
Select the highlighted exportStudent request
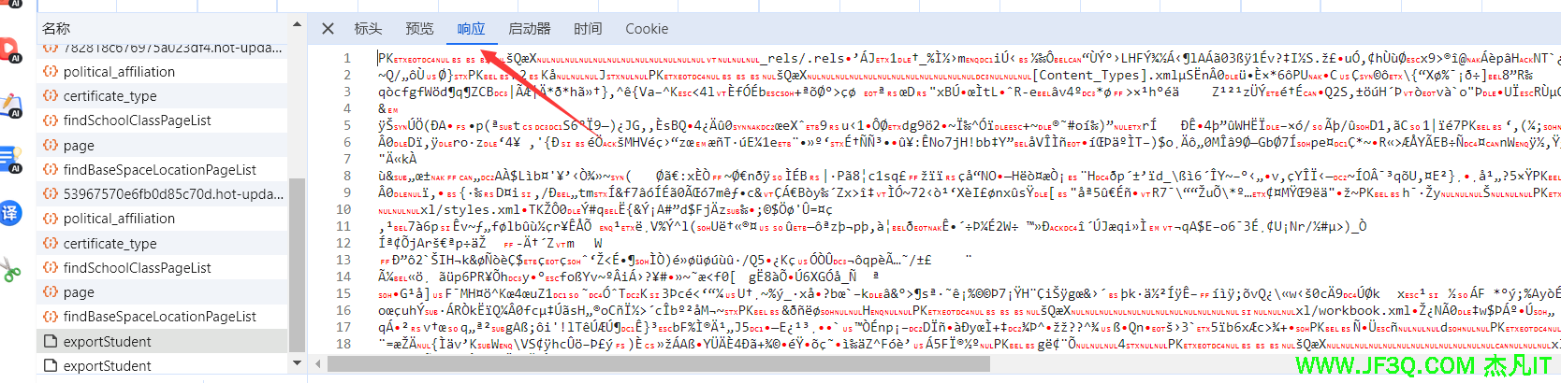[x=107, y=342]
